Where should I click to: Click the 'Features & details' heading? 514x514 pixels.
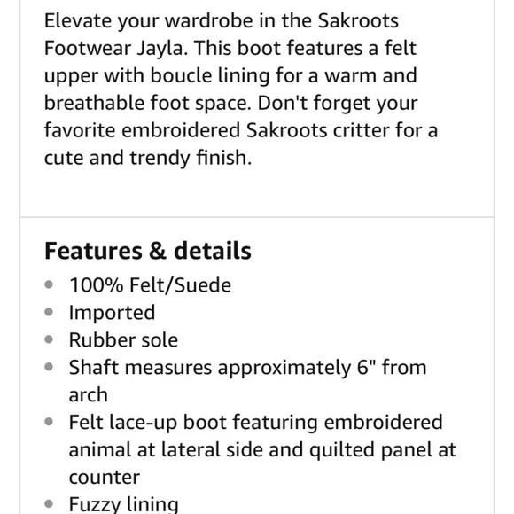click(148, 251)
